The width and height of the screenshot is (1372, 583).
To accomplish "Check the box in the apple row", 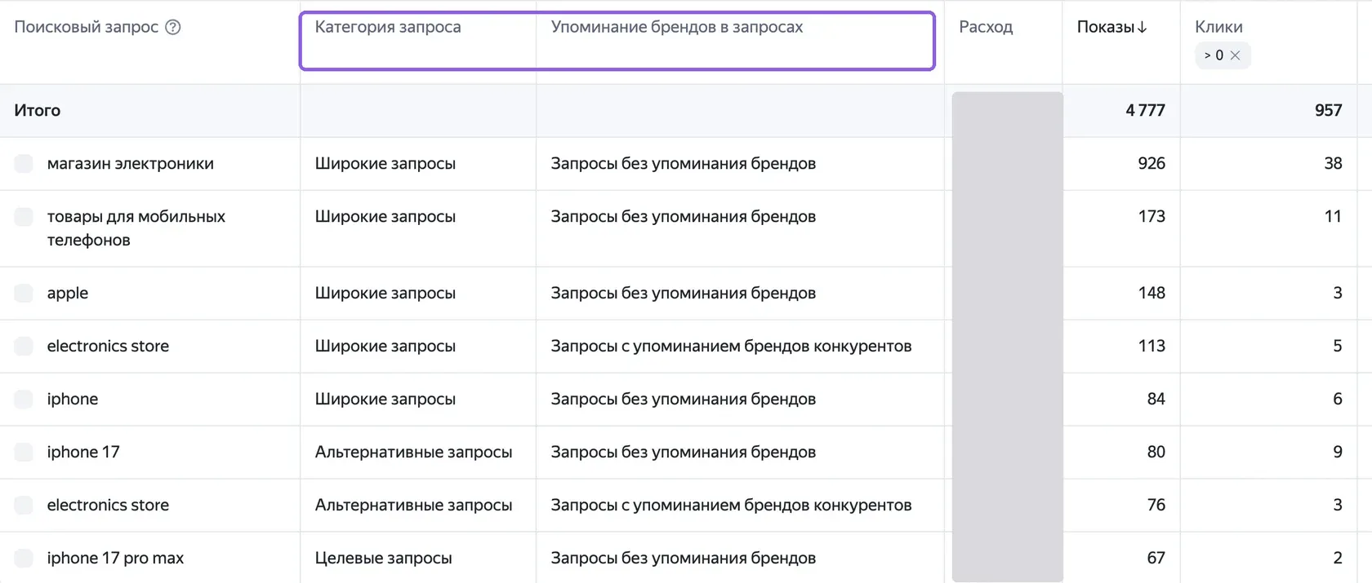I will [x=24, y=293].
